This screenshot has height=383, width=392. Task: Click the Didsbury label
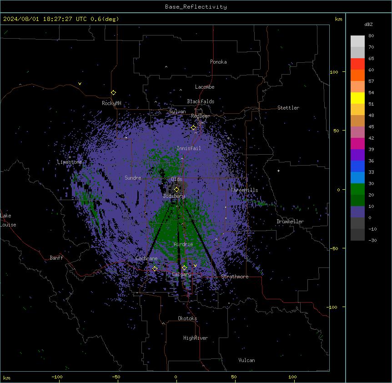(x=174, y=196)
